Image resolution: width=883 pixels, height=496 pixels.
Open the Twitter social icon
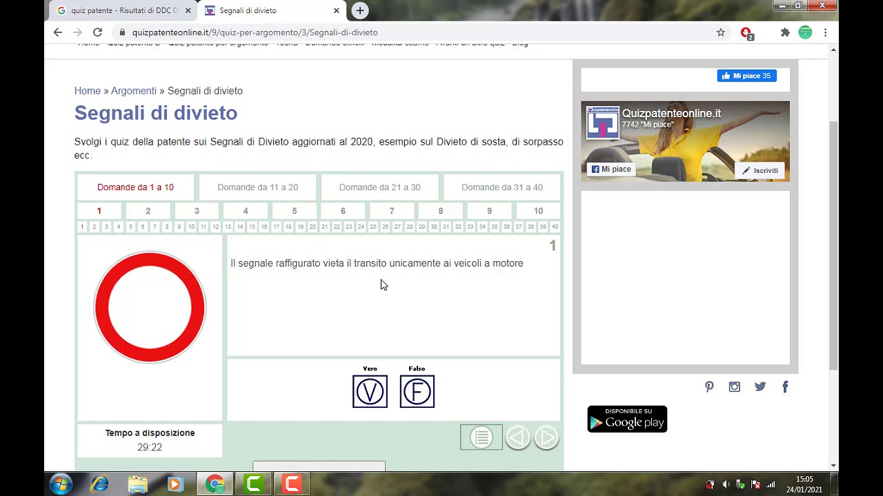[760, 386]
